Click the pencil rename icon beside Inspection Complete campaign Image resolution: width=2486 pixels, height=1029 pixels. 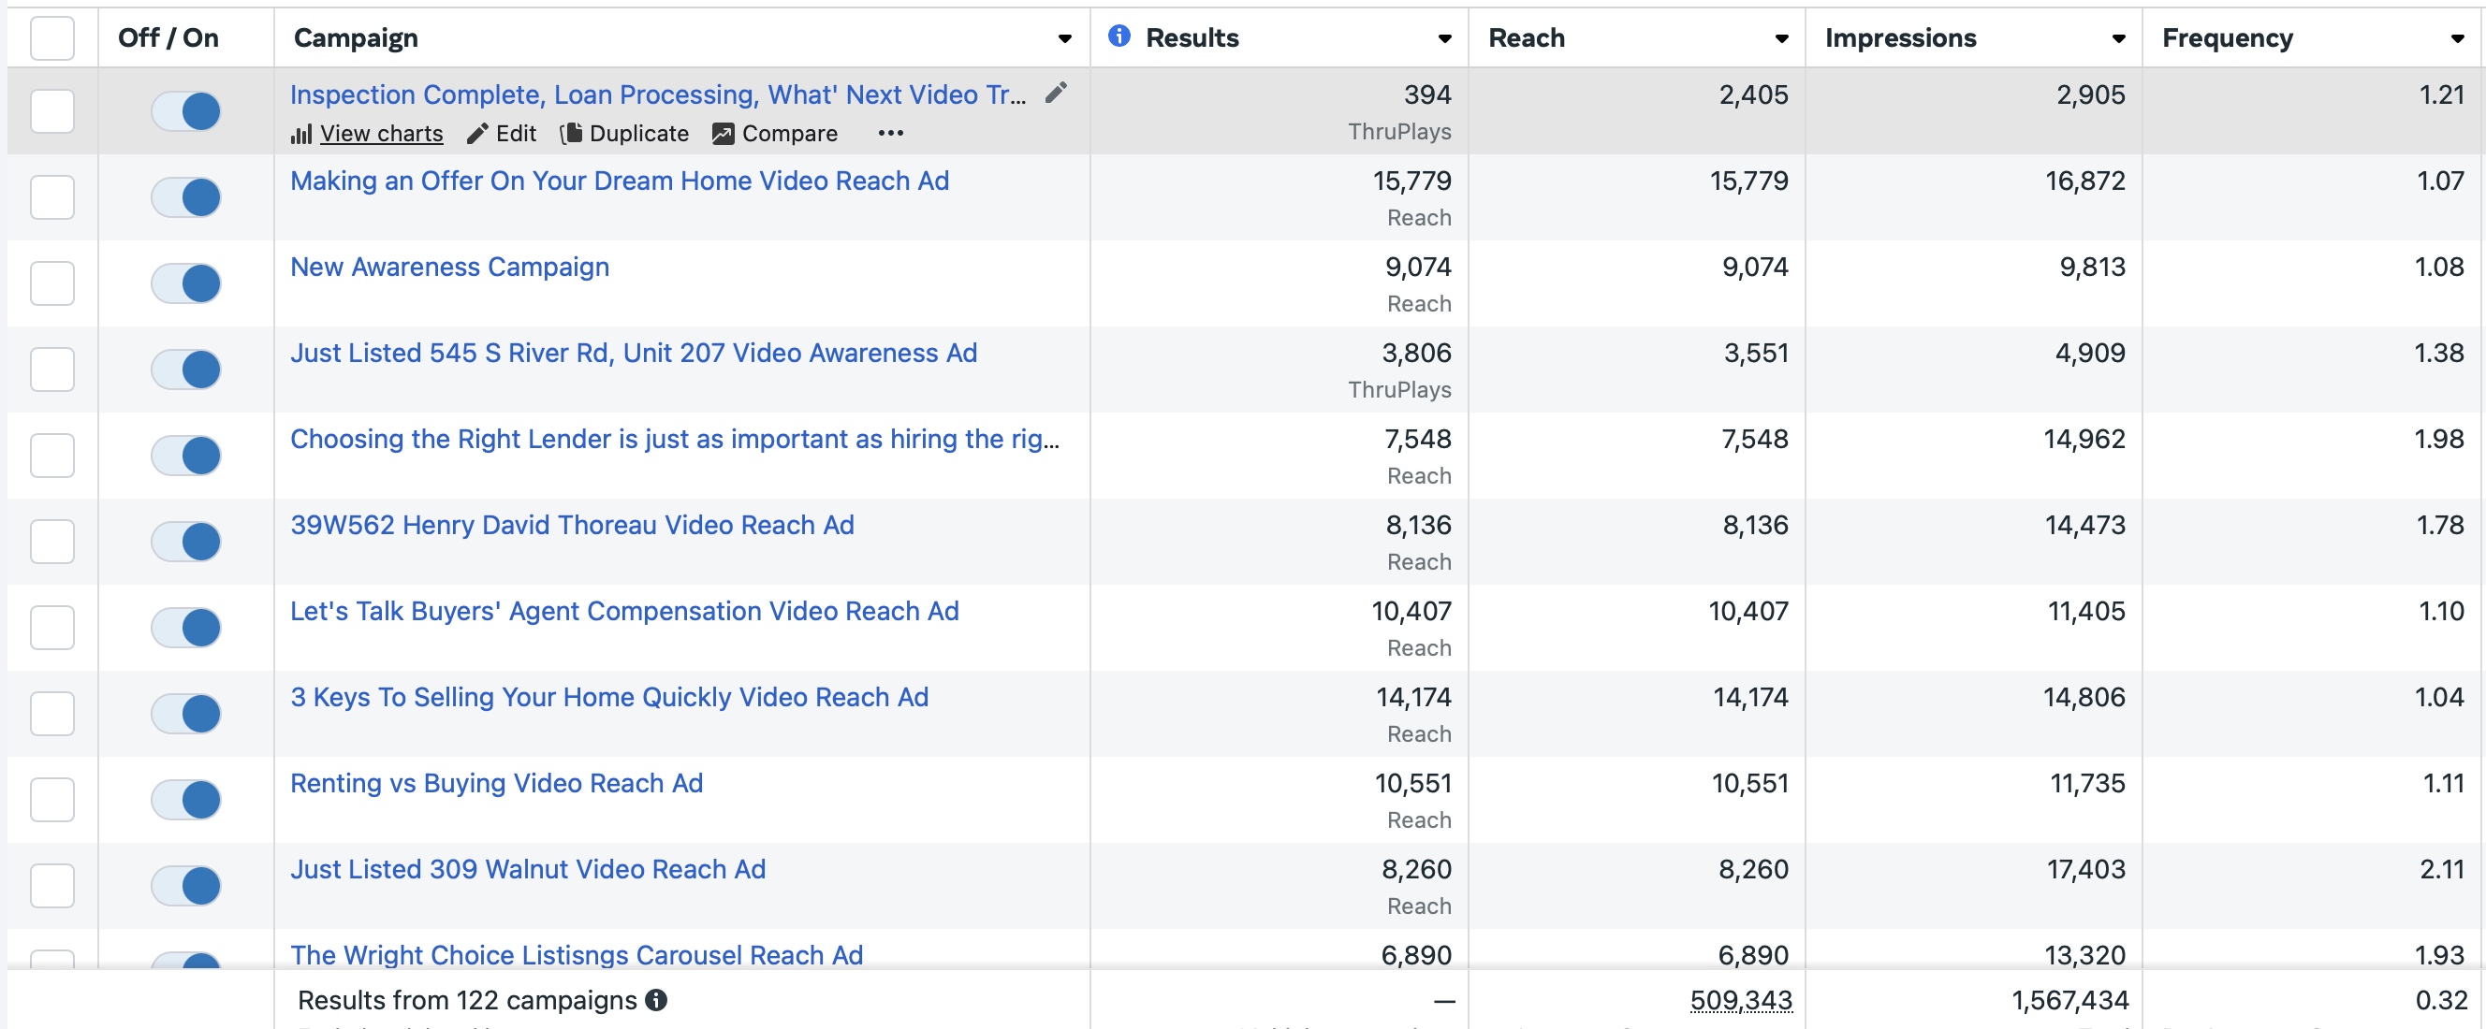[1056, 93]
